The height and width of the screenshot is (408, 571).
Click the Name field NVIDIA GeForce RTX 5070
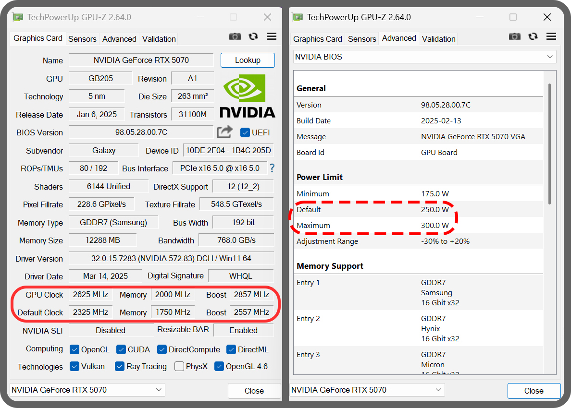pos(141,60)
